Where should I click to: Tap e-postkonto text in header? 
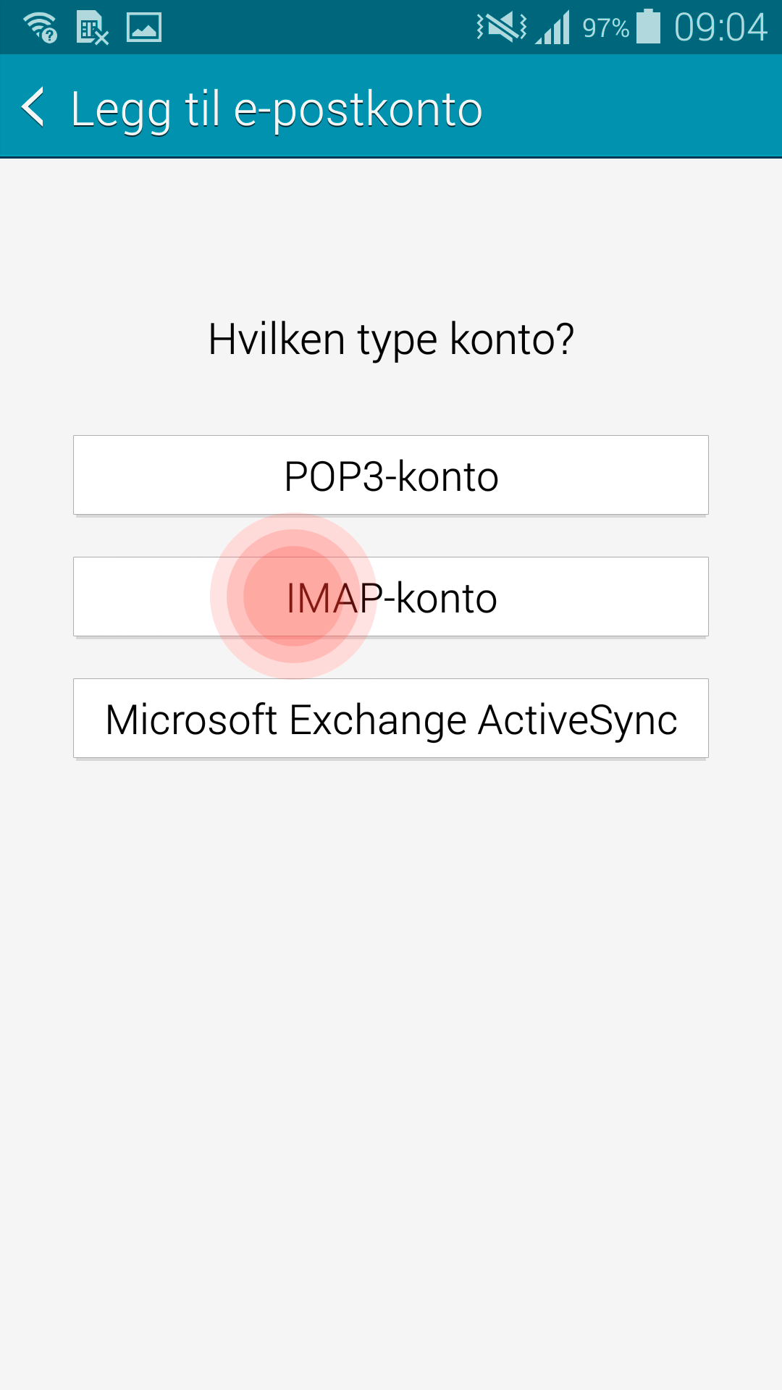(x=358, y=110)
